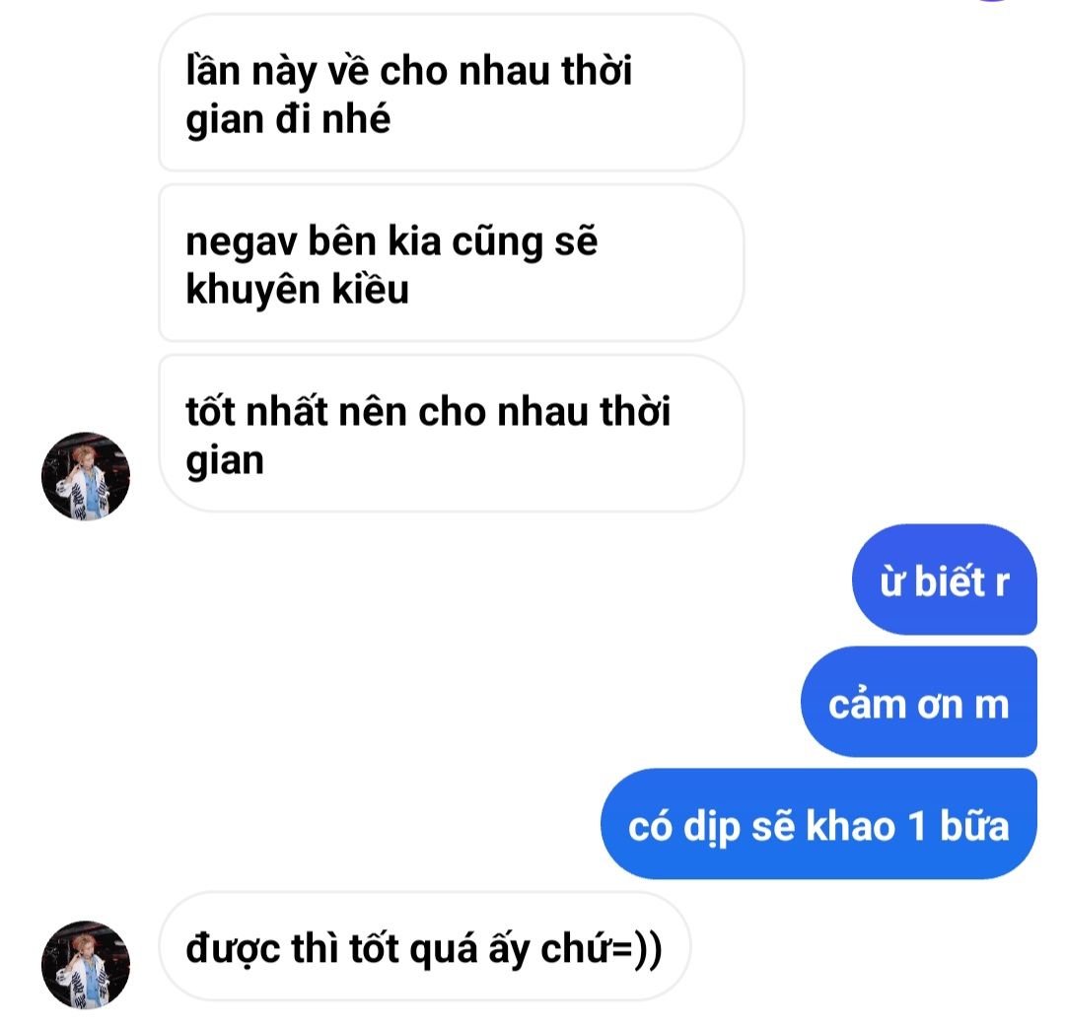Click the words "lần này" in the top message
The height and width of the screenshot is (1028, 1065).
coord(251,71)
